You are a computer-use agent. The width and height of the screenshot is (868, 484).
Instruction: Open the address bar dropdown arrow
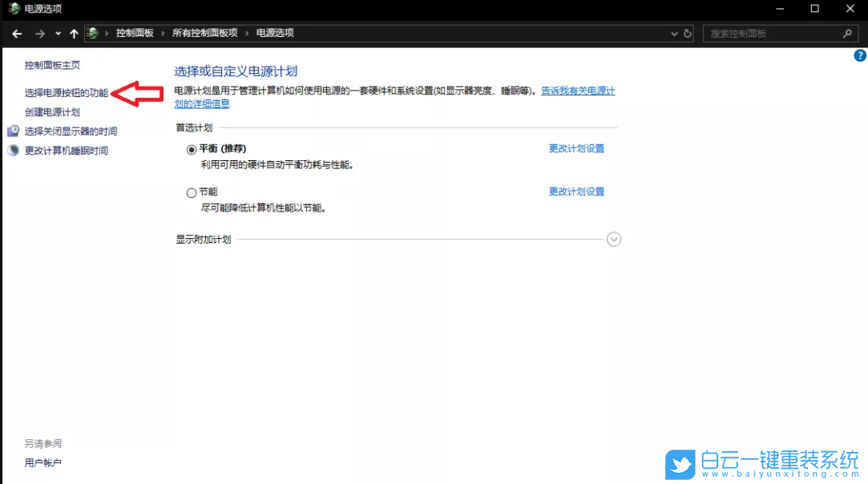point(674,33)
